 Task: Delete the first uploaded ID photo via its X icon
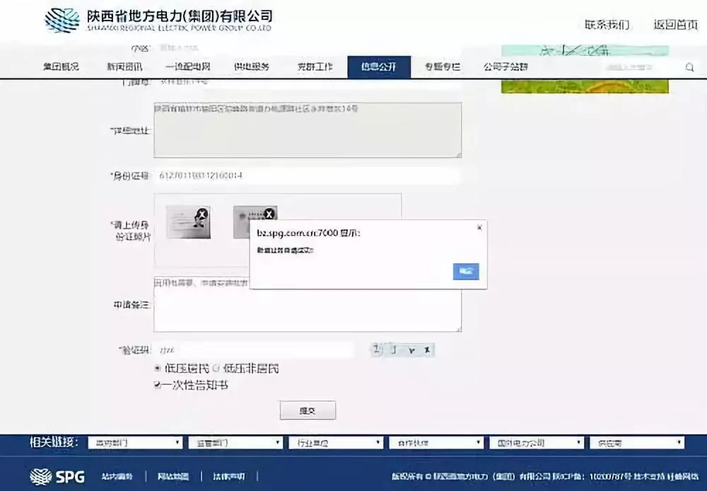coord(201,213)
